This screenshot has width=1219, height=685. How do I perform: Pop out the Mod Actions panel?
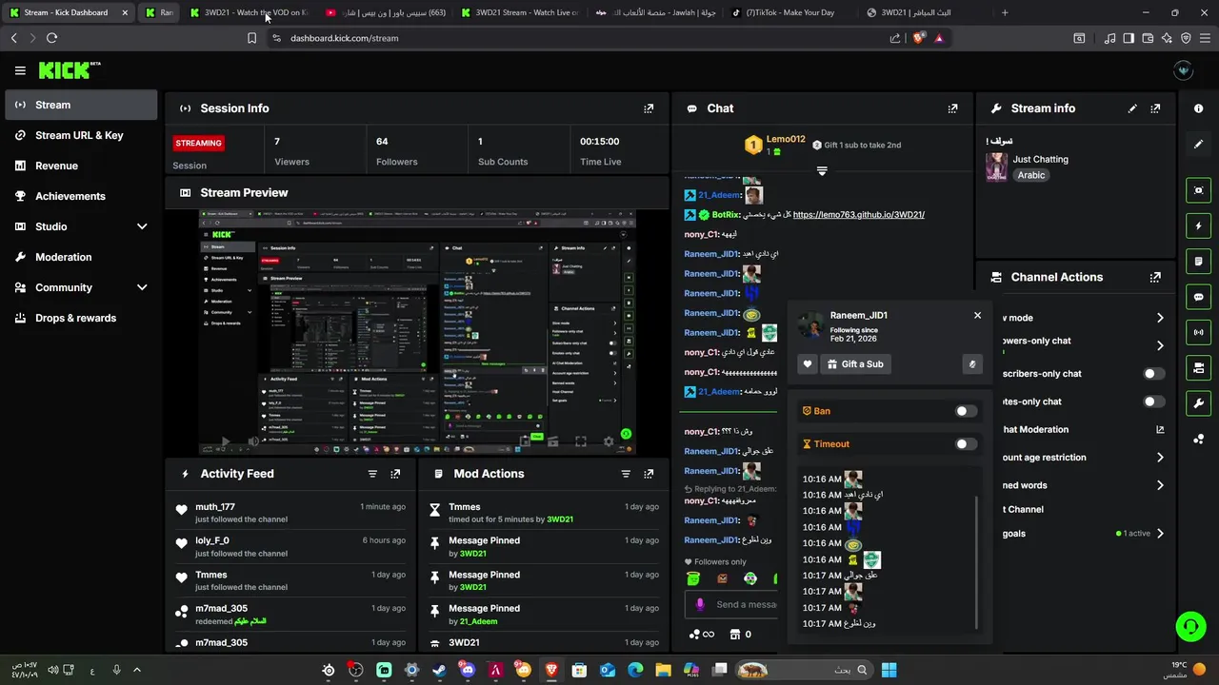coord(649,474)
